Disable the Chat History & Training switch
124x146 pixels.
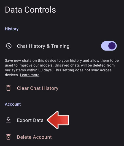tap(109, 46)
